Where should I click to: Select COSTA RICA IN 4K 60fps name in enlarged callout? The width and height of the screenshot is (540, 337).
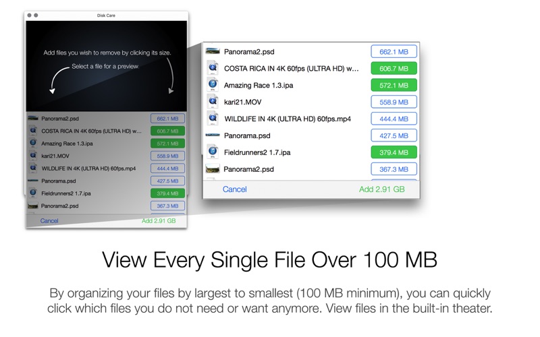pos(292,69)
